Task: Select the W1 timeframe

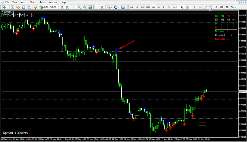Action: pos(170,7)
